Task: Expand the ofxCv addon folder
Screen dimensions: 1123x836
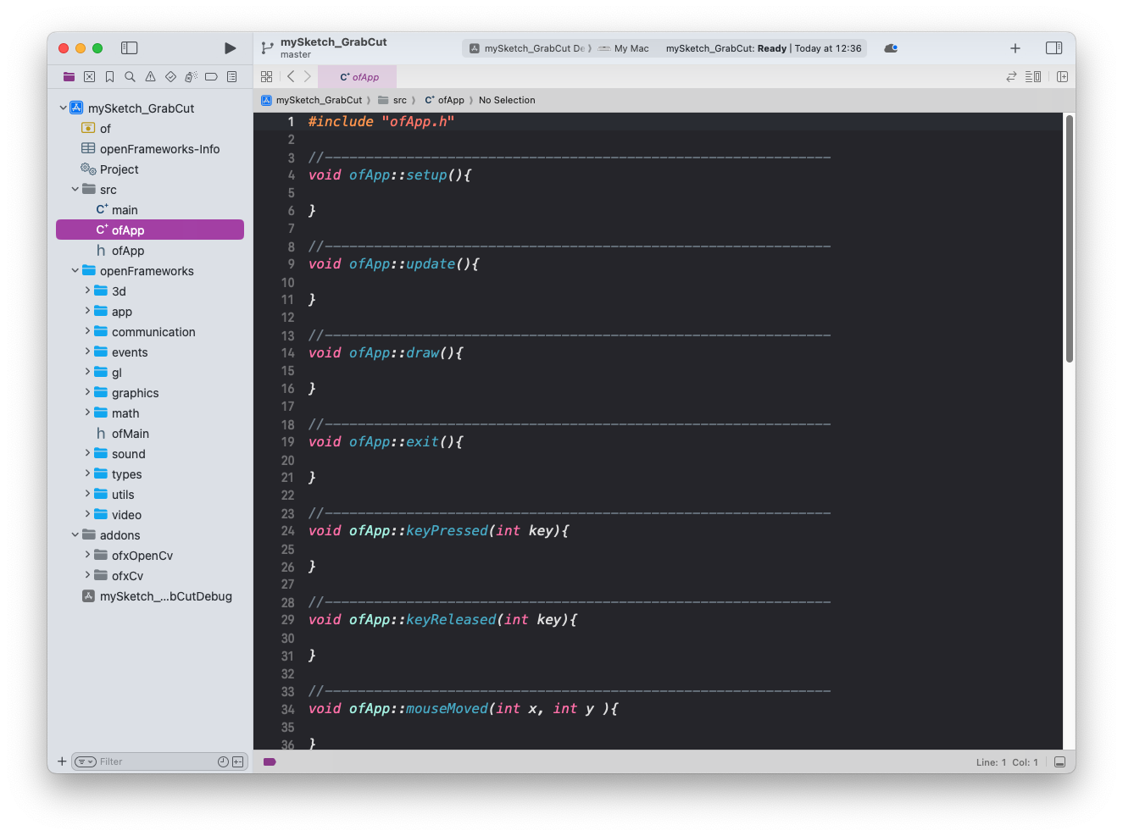Action: click(87, 575)
